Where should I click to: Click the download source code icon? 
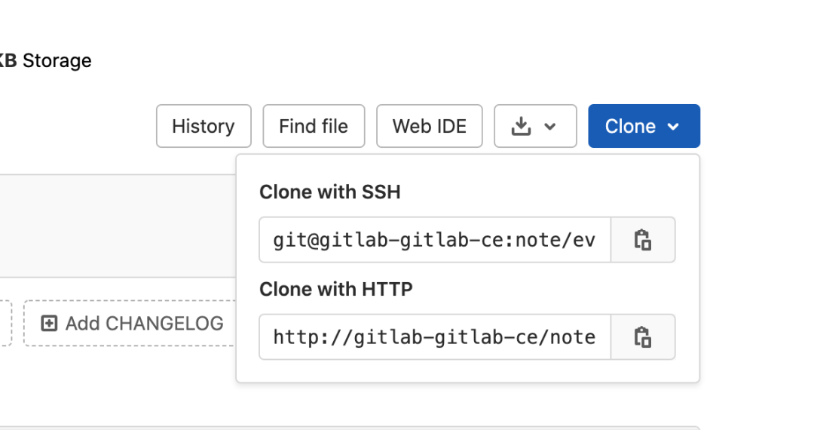(521, 127)
